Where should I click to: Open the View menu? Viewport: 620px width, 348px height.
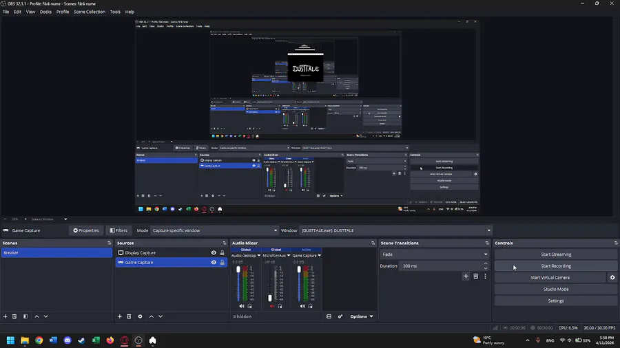click(30, 12)
